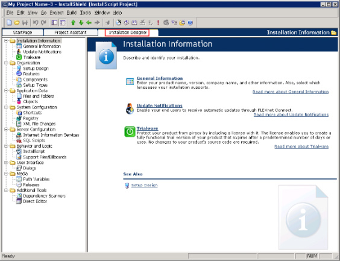The width and height of the screenshot is (340, 261).
Task: Open the Edit menu
Action: click(20, 13)
